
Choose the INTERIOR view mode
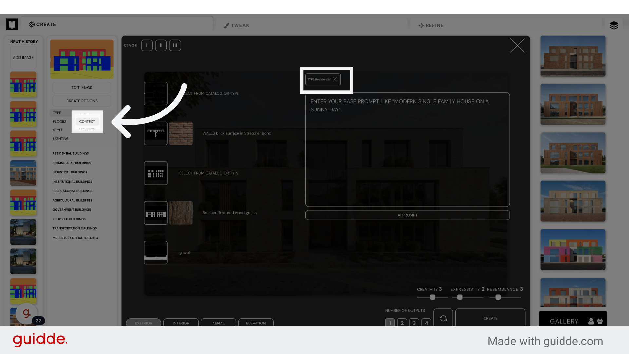click(x=181, y=323)
